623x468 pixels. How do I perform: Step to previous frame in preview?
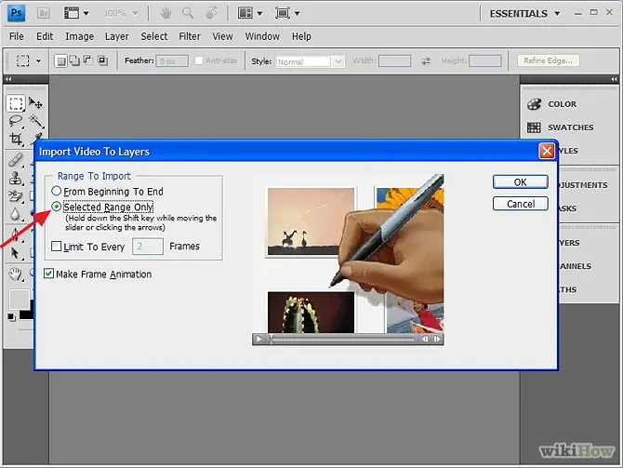(425, 339)
